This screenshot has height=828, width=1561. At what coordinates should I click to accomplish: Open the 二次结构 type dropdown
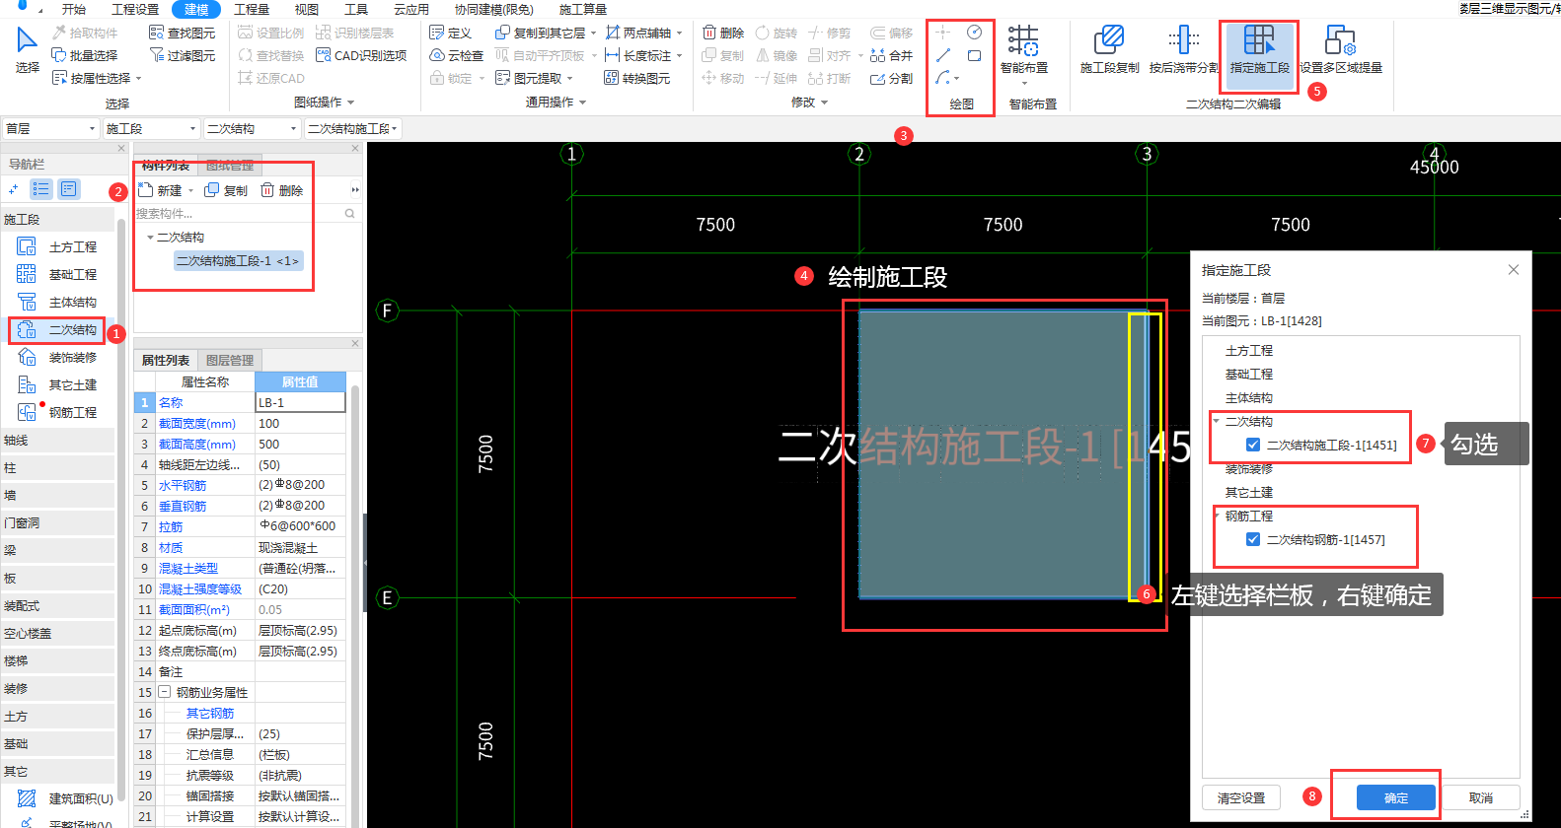252,129
